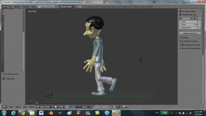Select the translate manipulator arrow icon

(73, 107)
